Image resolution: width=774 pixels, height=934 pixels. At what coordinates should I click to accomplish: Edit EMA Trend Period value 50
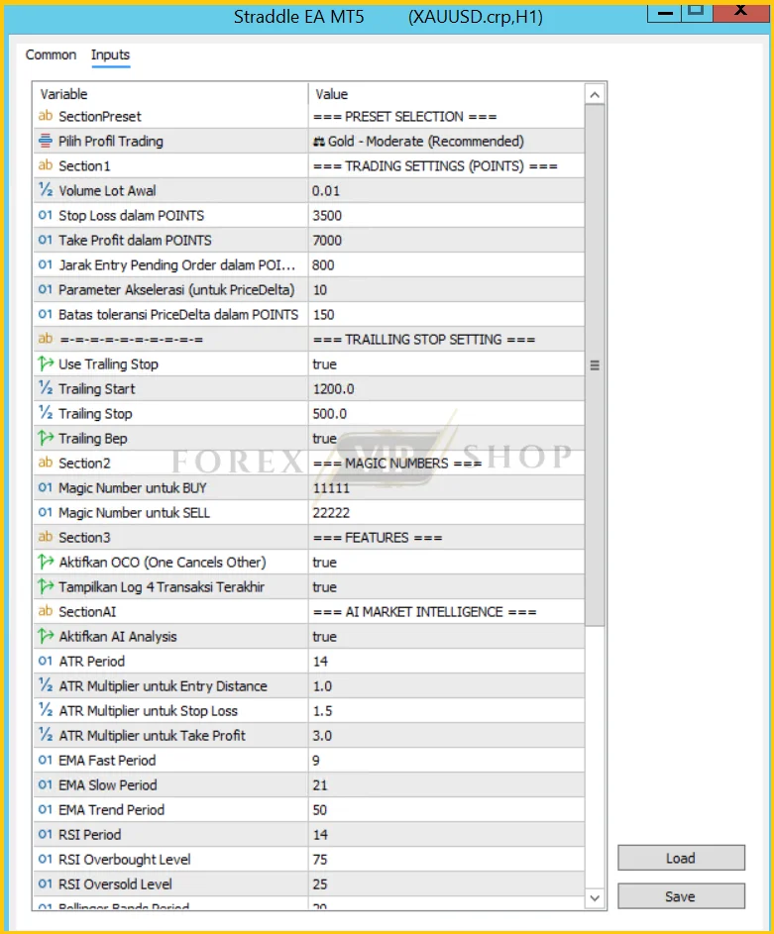(x=446, y=810)
